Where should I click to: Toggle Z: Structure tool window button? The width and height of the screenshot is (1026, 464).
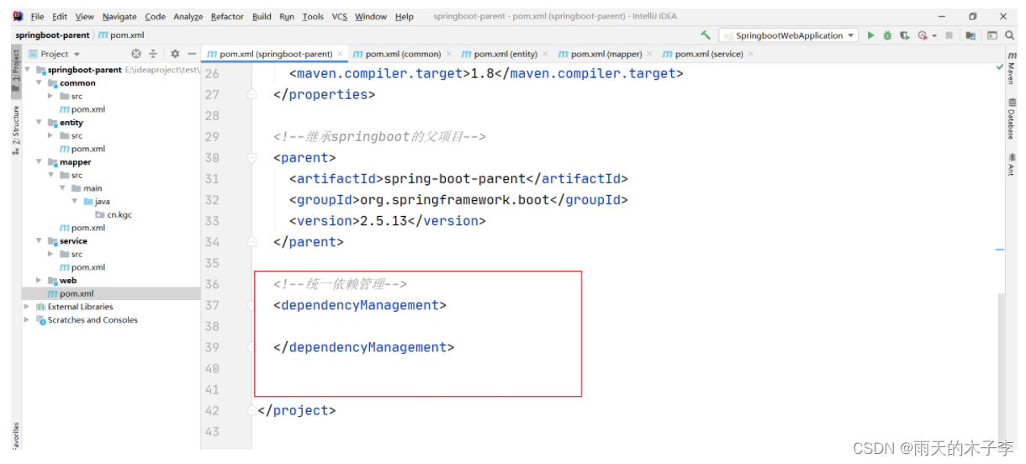coord(15,130)
